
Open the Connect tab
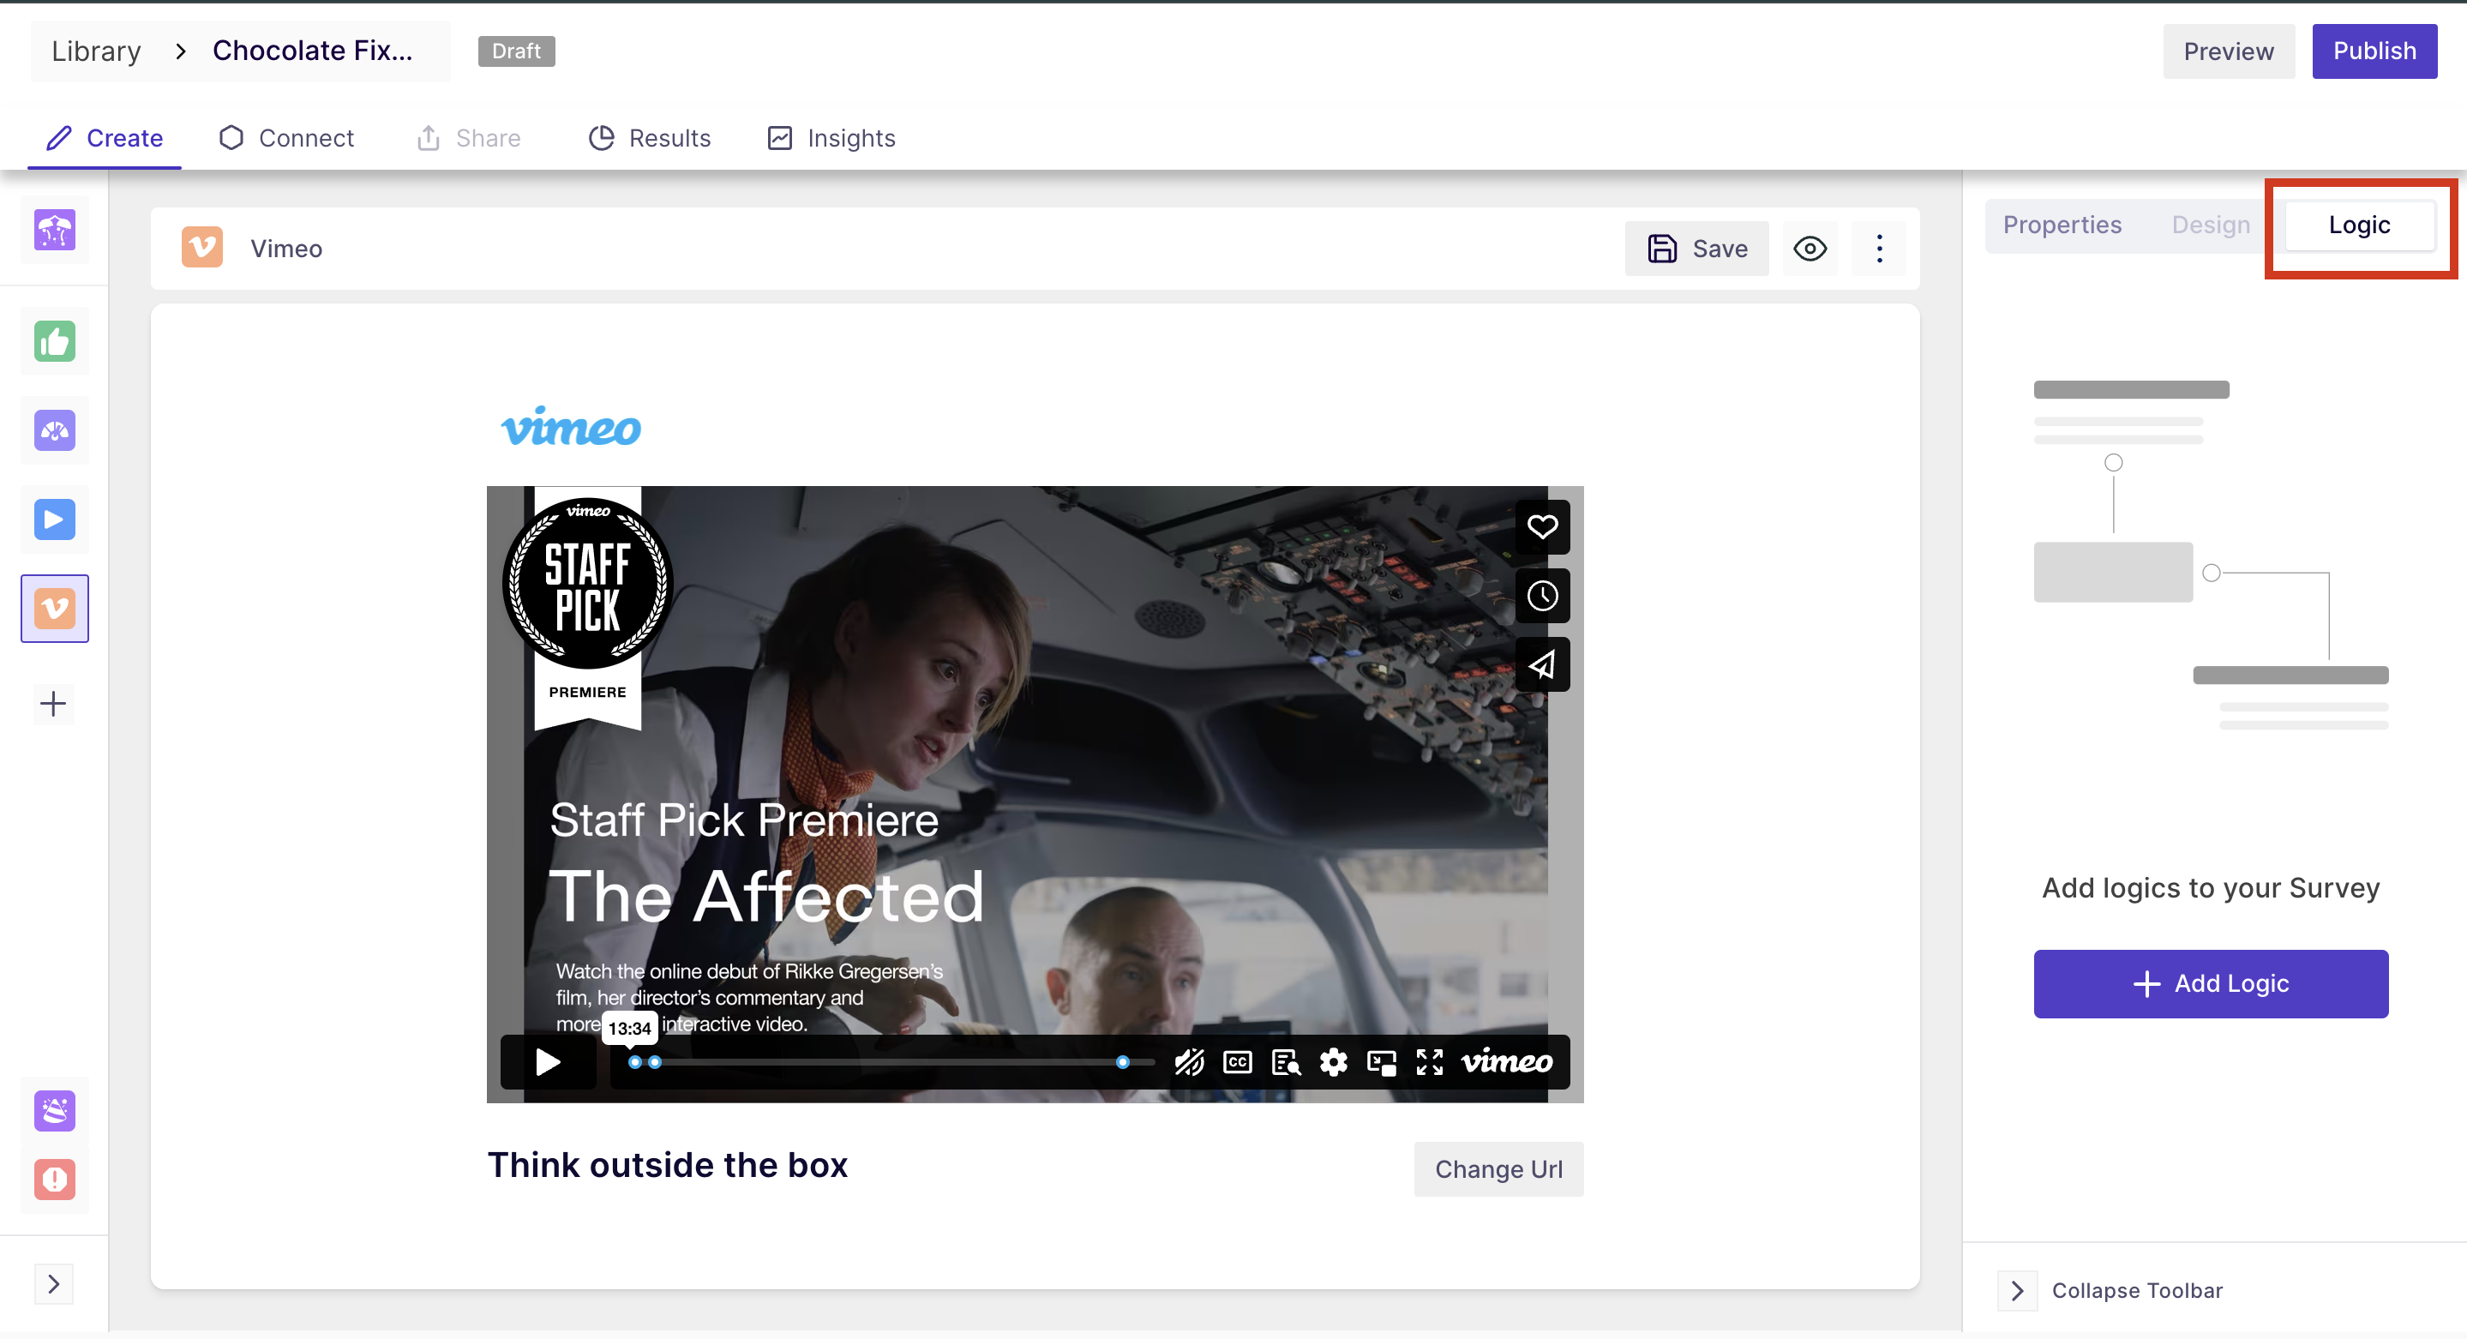point(286,138)
